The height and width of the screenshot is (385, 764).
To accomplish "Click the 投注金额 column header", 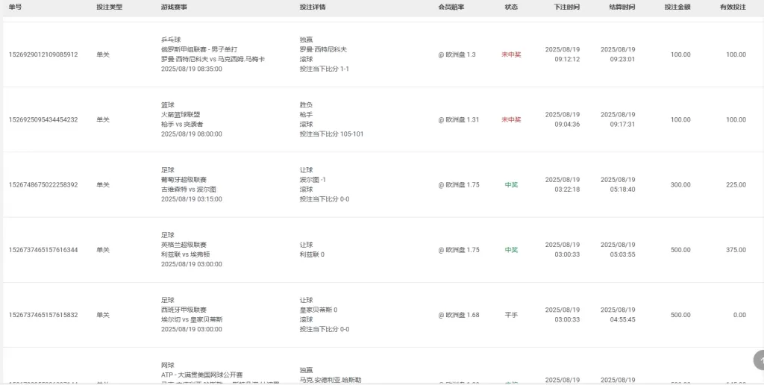I will [x=677, y=7].
